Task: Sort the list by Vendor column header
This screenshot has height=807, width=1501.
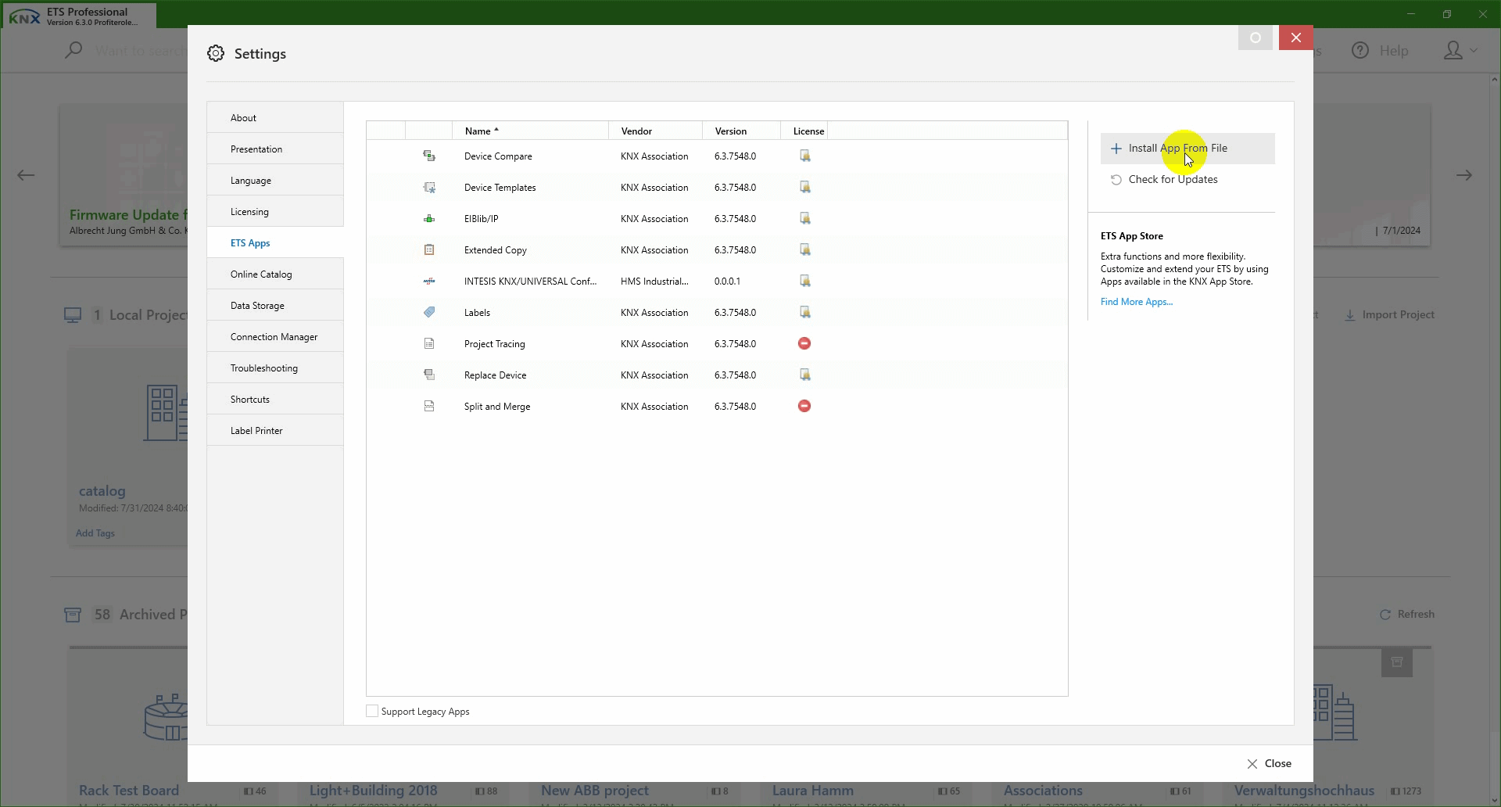Action: click(636, 131)
